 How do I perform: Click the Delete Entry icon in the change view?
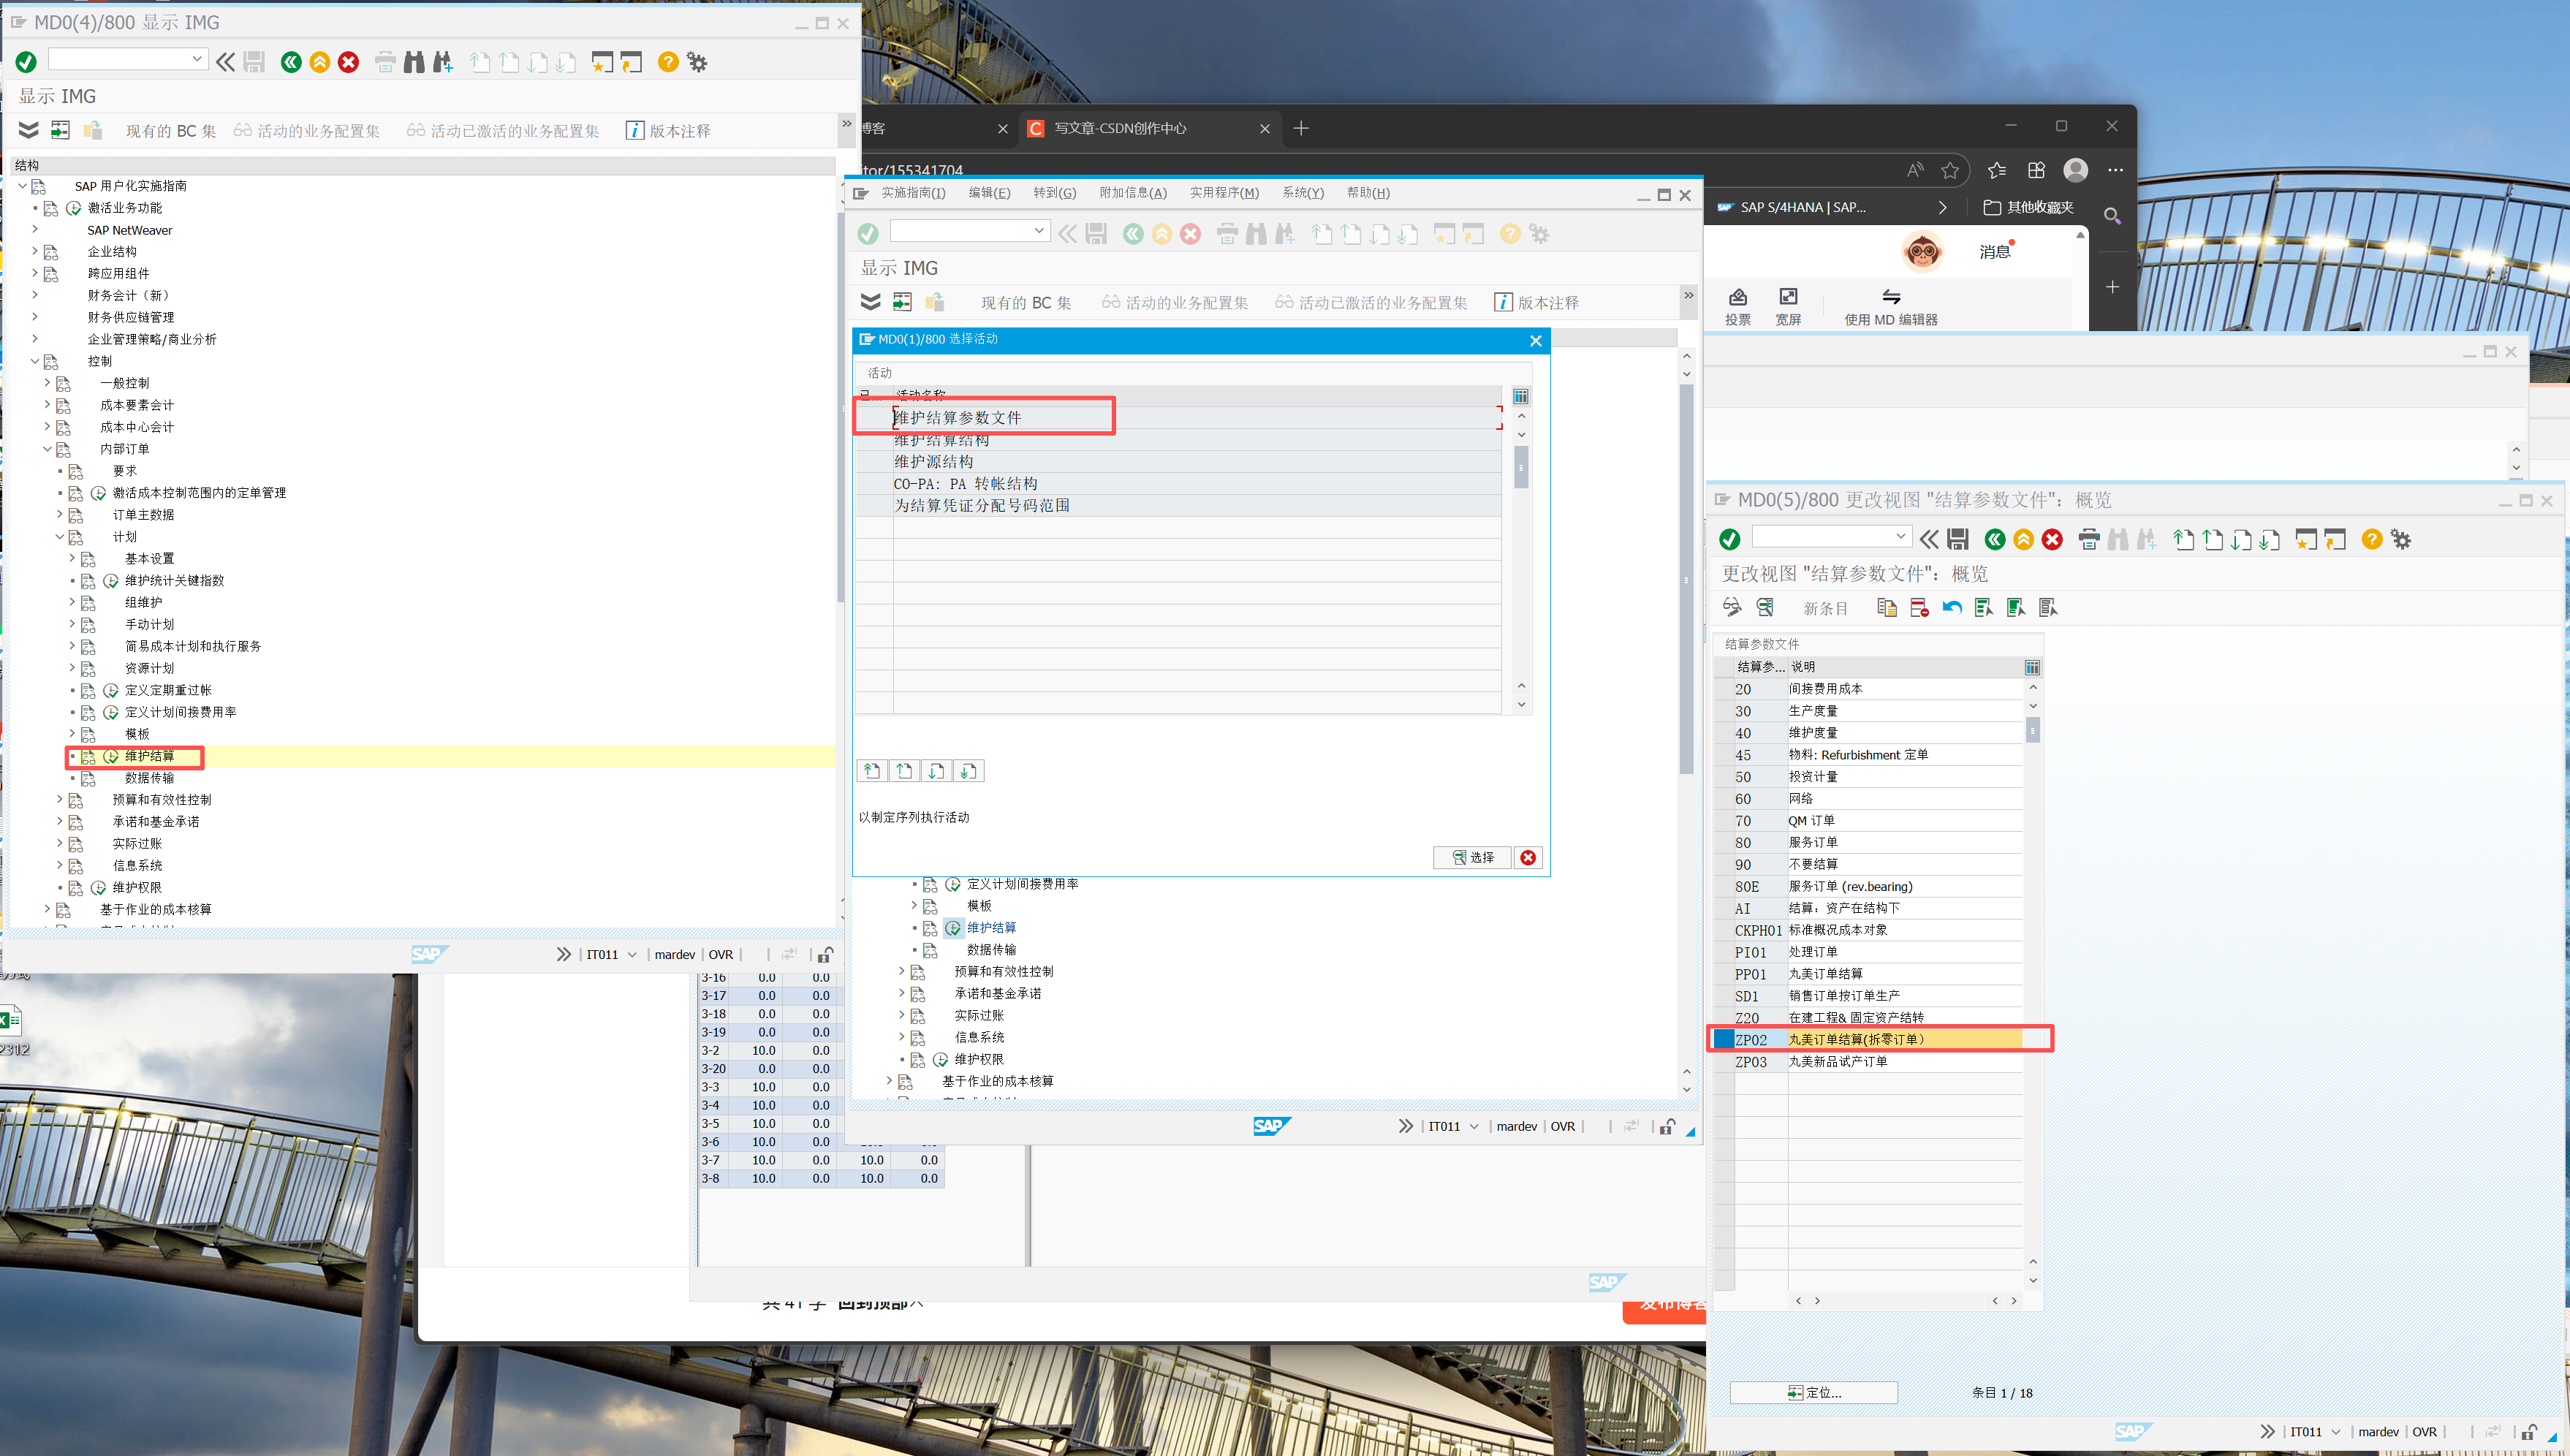tap(1919, 607)
